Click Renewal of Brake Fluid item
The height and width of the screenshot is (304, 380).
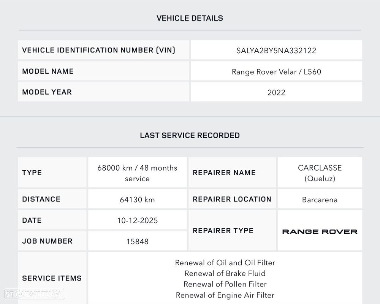point(225,273)
